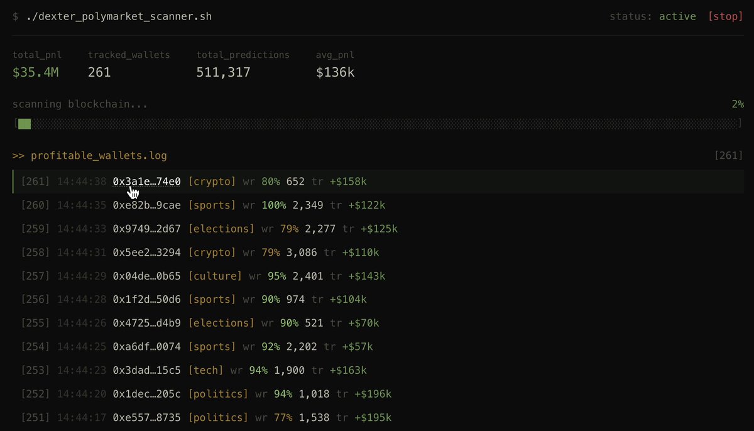Open wallet address 0x3a1e…74e0

146,182
